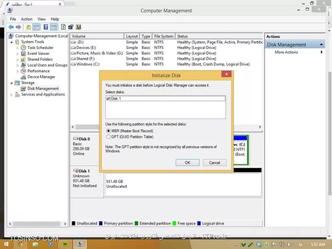Click the Windows Start button on taskbar
This screenshot has width=332, height=249.
[x=6, y=244]
